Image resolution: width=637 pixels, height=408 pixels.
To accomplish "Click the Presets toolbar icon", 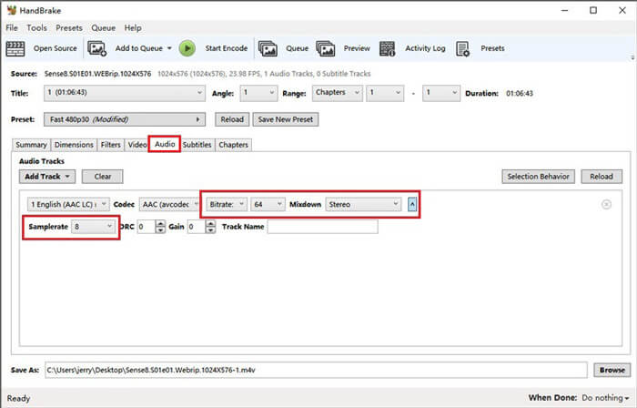I will [x=462, y=49].
